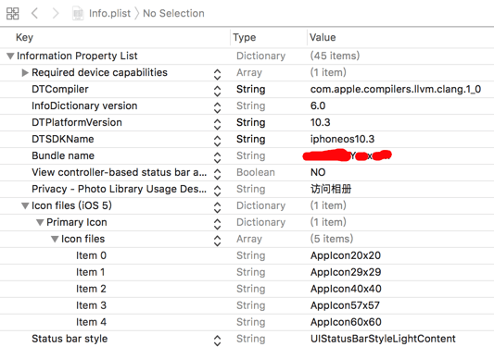
Task: Go forward with the right arrow
Action: pos(56,13)
